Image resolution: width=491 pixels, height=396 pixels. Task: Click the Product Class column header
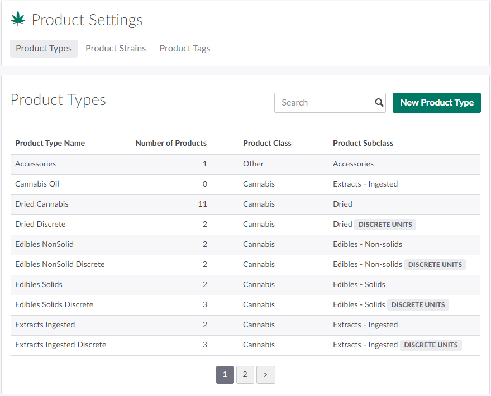coord(267,143)
